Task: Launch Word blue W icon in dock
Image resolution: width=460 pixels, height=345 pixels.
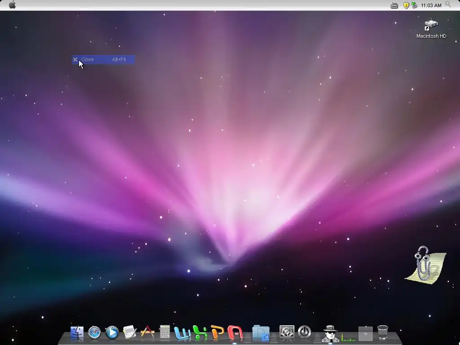Action: (182, 333)
